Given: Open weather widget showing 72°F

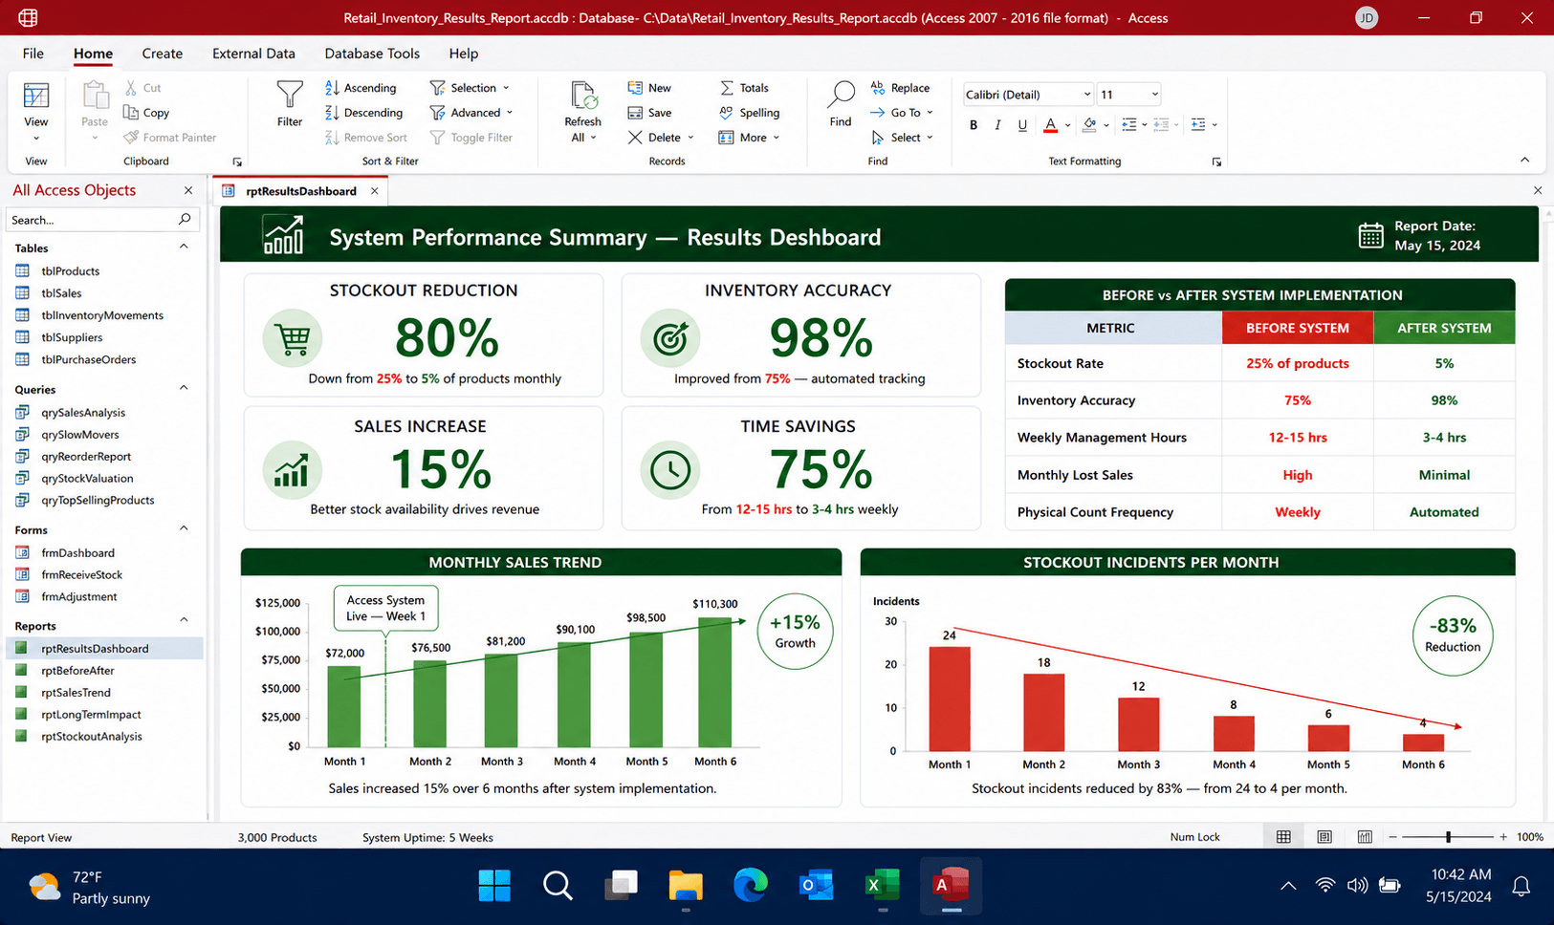Looking at the screenshot, I should point(90,888).
